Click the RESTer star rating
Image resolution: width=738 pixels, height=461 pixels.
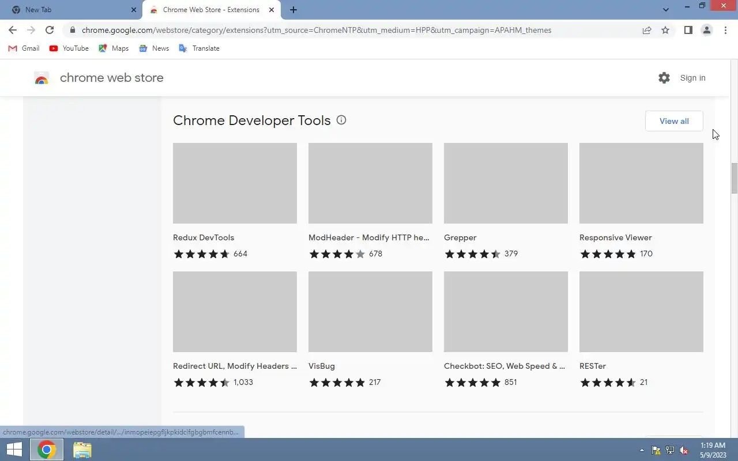pos(608,383)
